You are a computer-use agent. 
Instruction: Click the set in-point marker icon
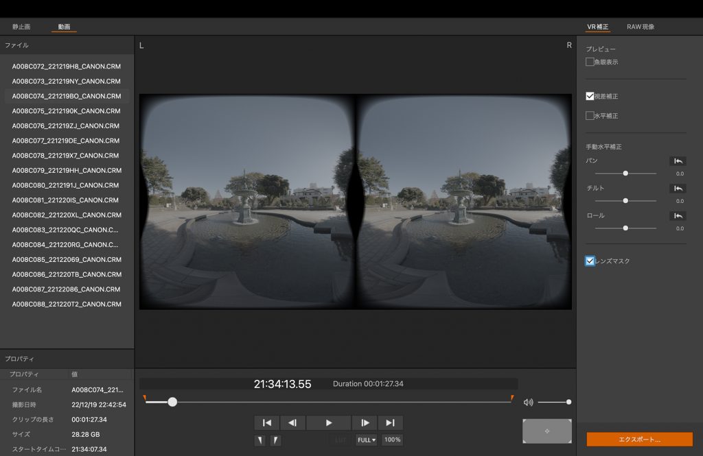(259, 440)
